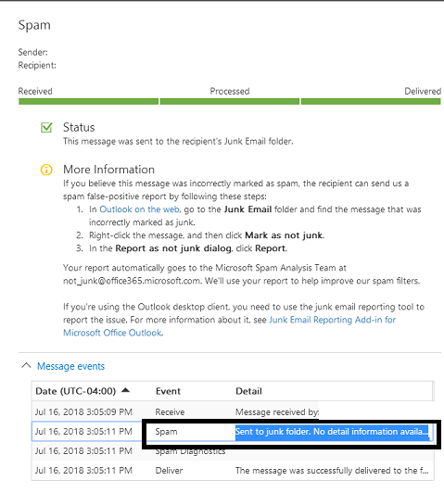This screenshot has height=493, width=444.
Task: Click the Spam event cell
Action: pos(166,432)
